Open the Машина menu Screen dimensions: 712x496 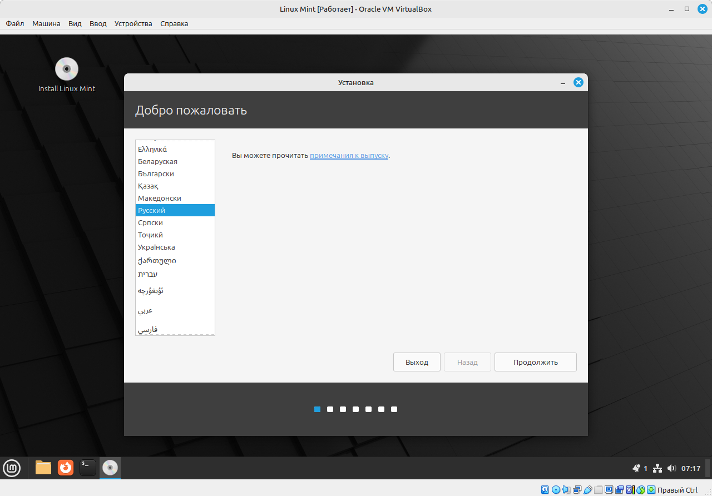pos(46,23)
